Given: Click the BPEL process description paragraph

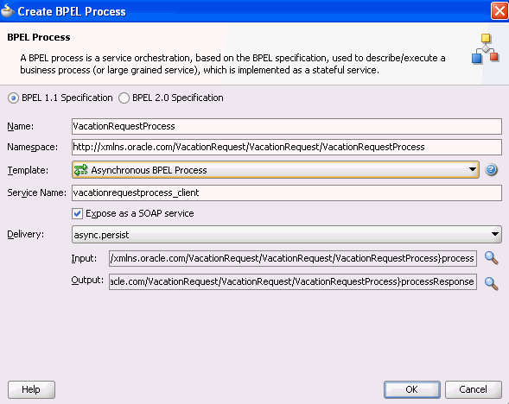Looking at the screenshot, I should pyautogui.click(x=232, y=64).
